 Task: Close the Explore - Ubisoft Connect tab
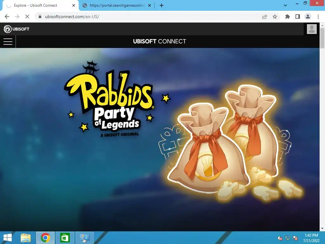pos(74,6)
